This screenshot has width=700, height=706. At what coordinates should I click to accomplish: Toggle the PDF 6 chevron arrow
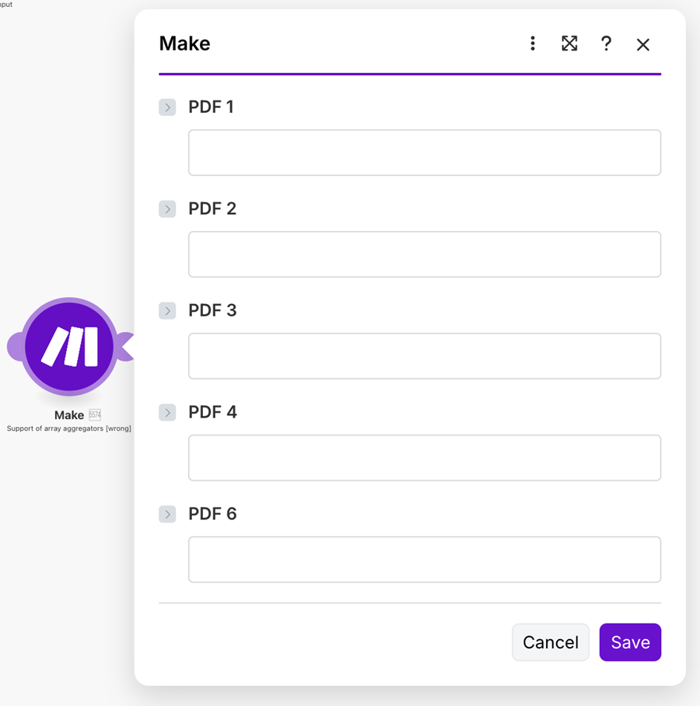[167, 515]
